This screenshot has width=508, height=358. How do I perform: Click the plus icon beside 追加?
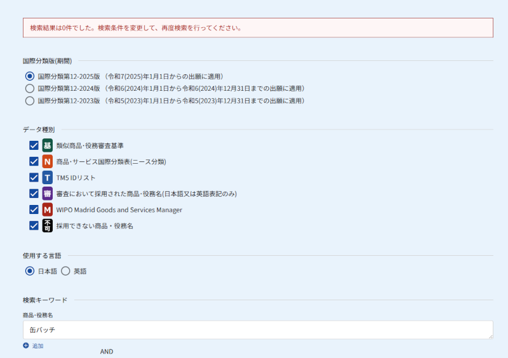click(26, 346)
